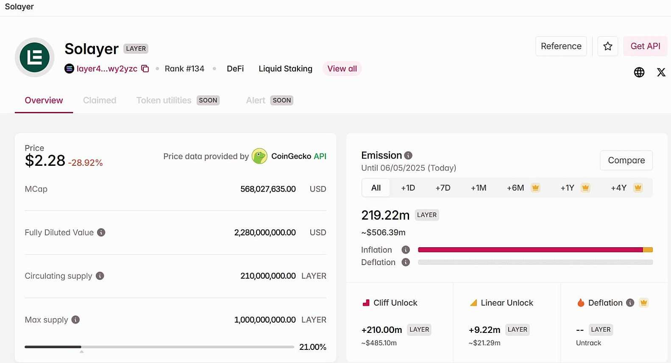This screenshot has height=363, width=671.
Task: Click the LAYER ticker badge near title
Action: coord(136,49)
